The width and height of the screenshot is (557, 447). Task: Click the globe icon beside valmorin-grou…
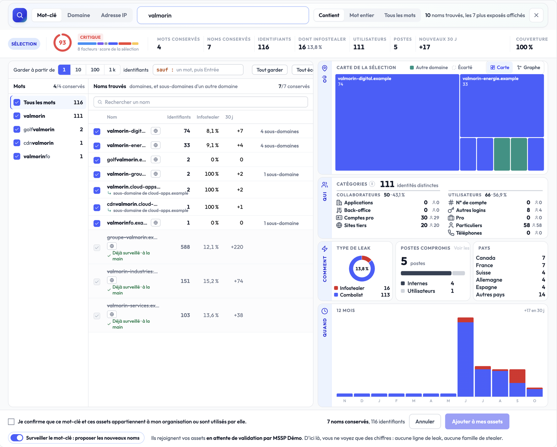coord(156,174)
